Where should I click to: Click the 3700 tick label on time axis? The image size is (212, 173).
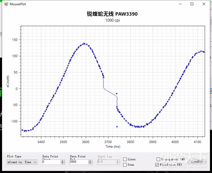[108, 142]
